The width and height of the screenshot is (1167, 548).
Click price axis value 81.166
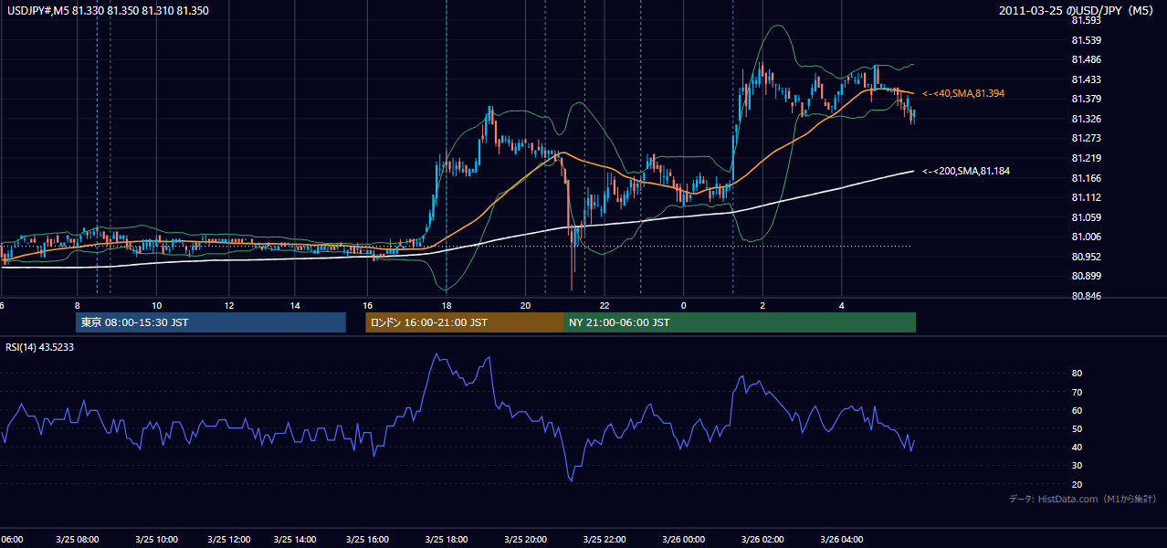1086,178
